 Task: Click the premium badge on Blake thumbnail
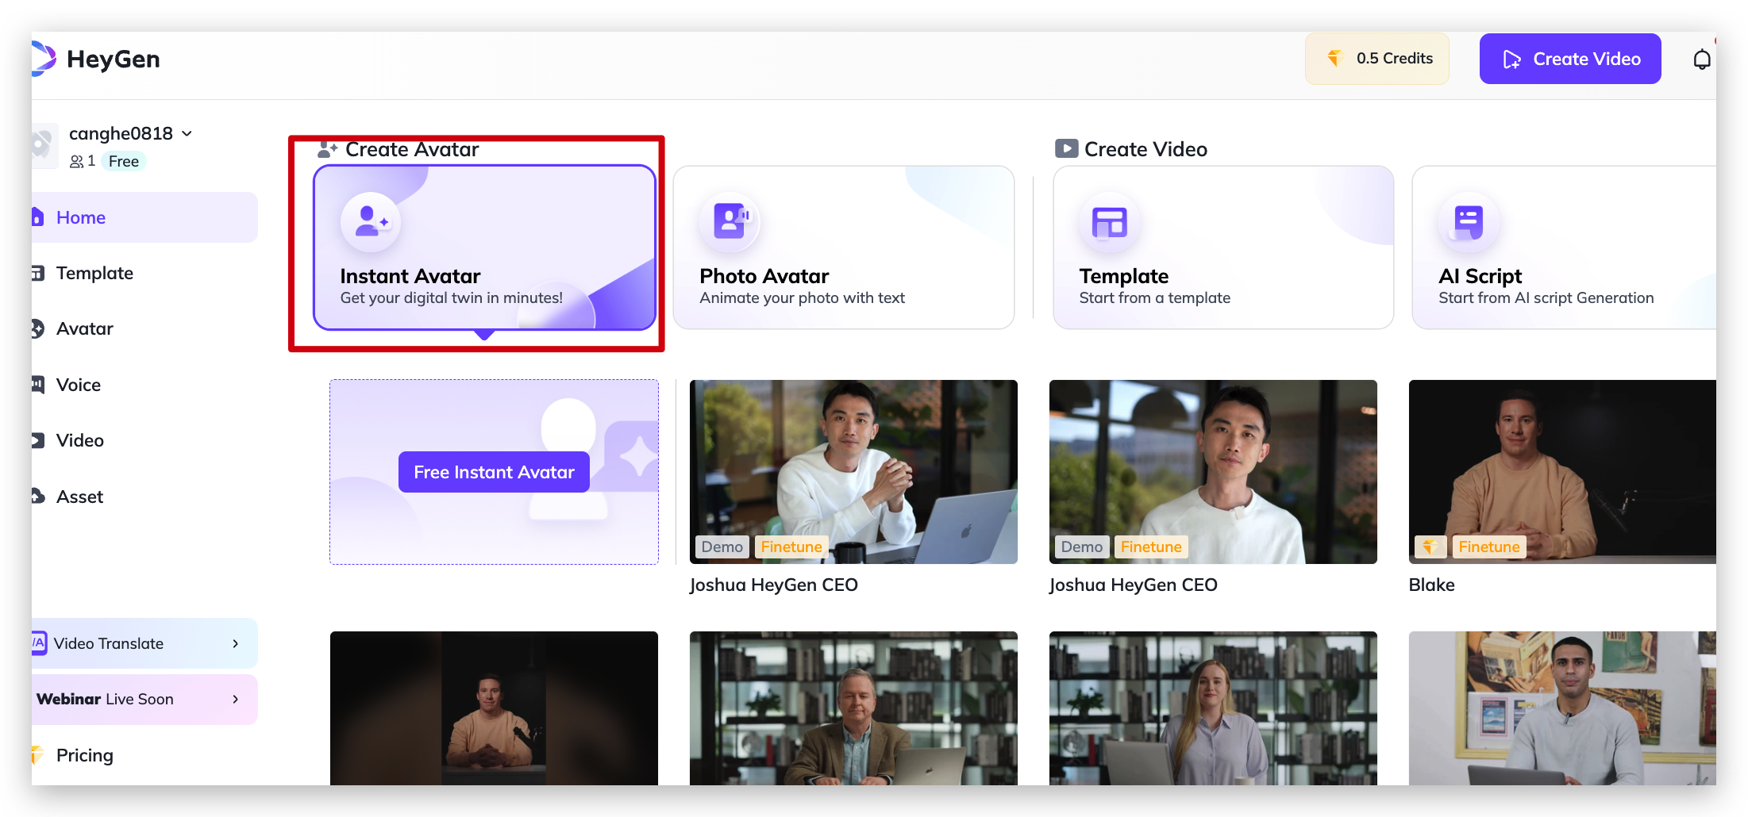pyautogui.click(x=1430, y=547)
